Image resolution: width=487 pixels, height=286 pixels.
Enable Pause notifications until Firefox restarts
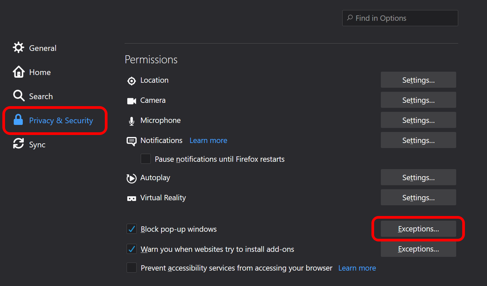[146, 159]
